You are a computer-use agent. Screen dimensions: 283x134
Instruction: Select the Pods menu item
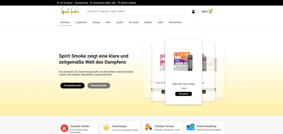[108, 23]
